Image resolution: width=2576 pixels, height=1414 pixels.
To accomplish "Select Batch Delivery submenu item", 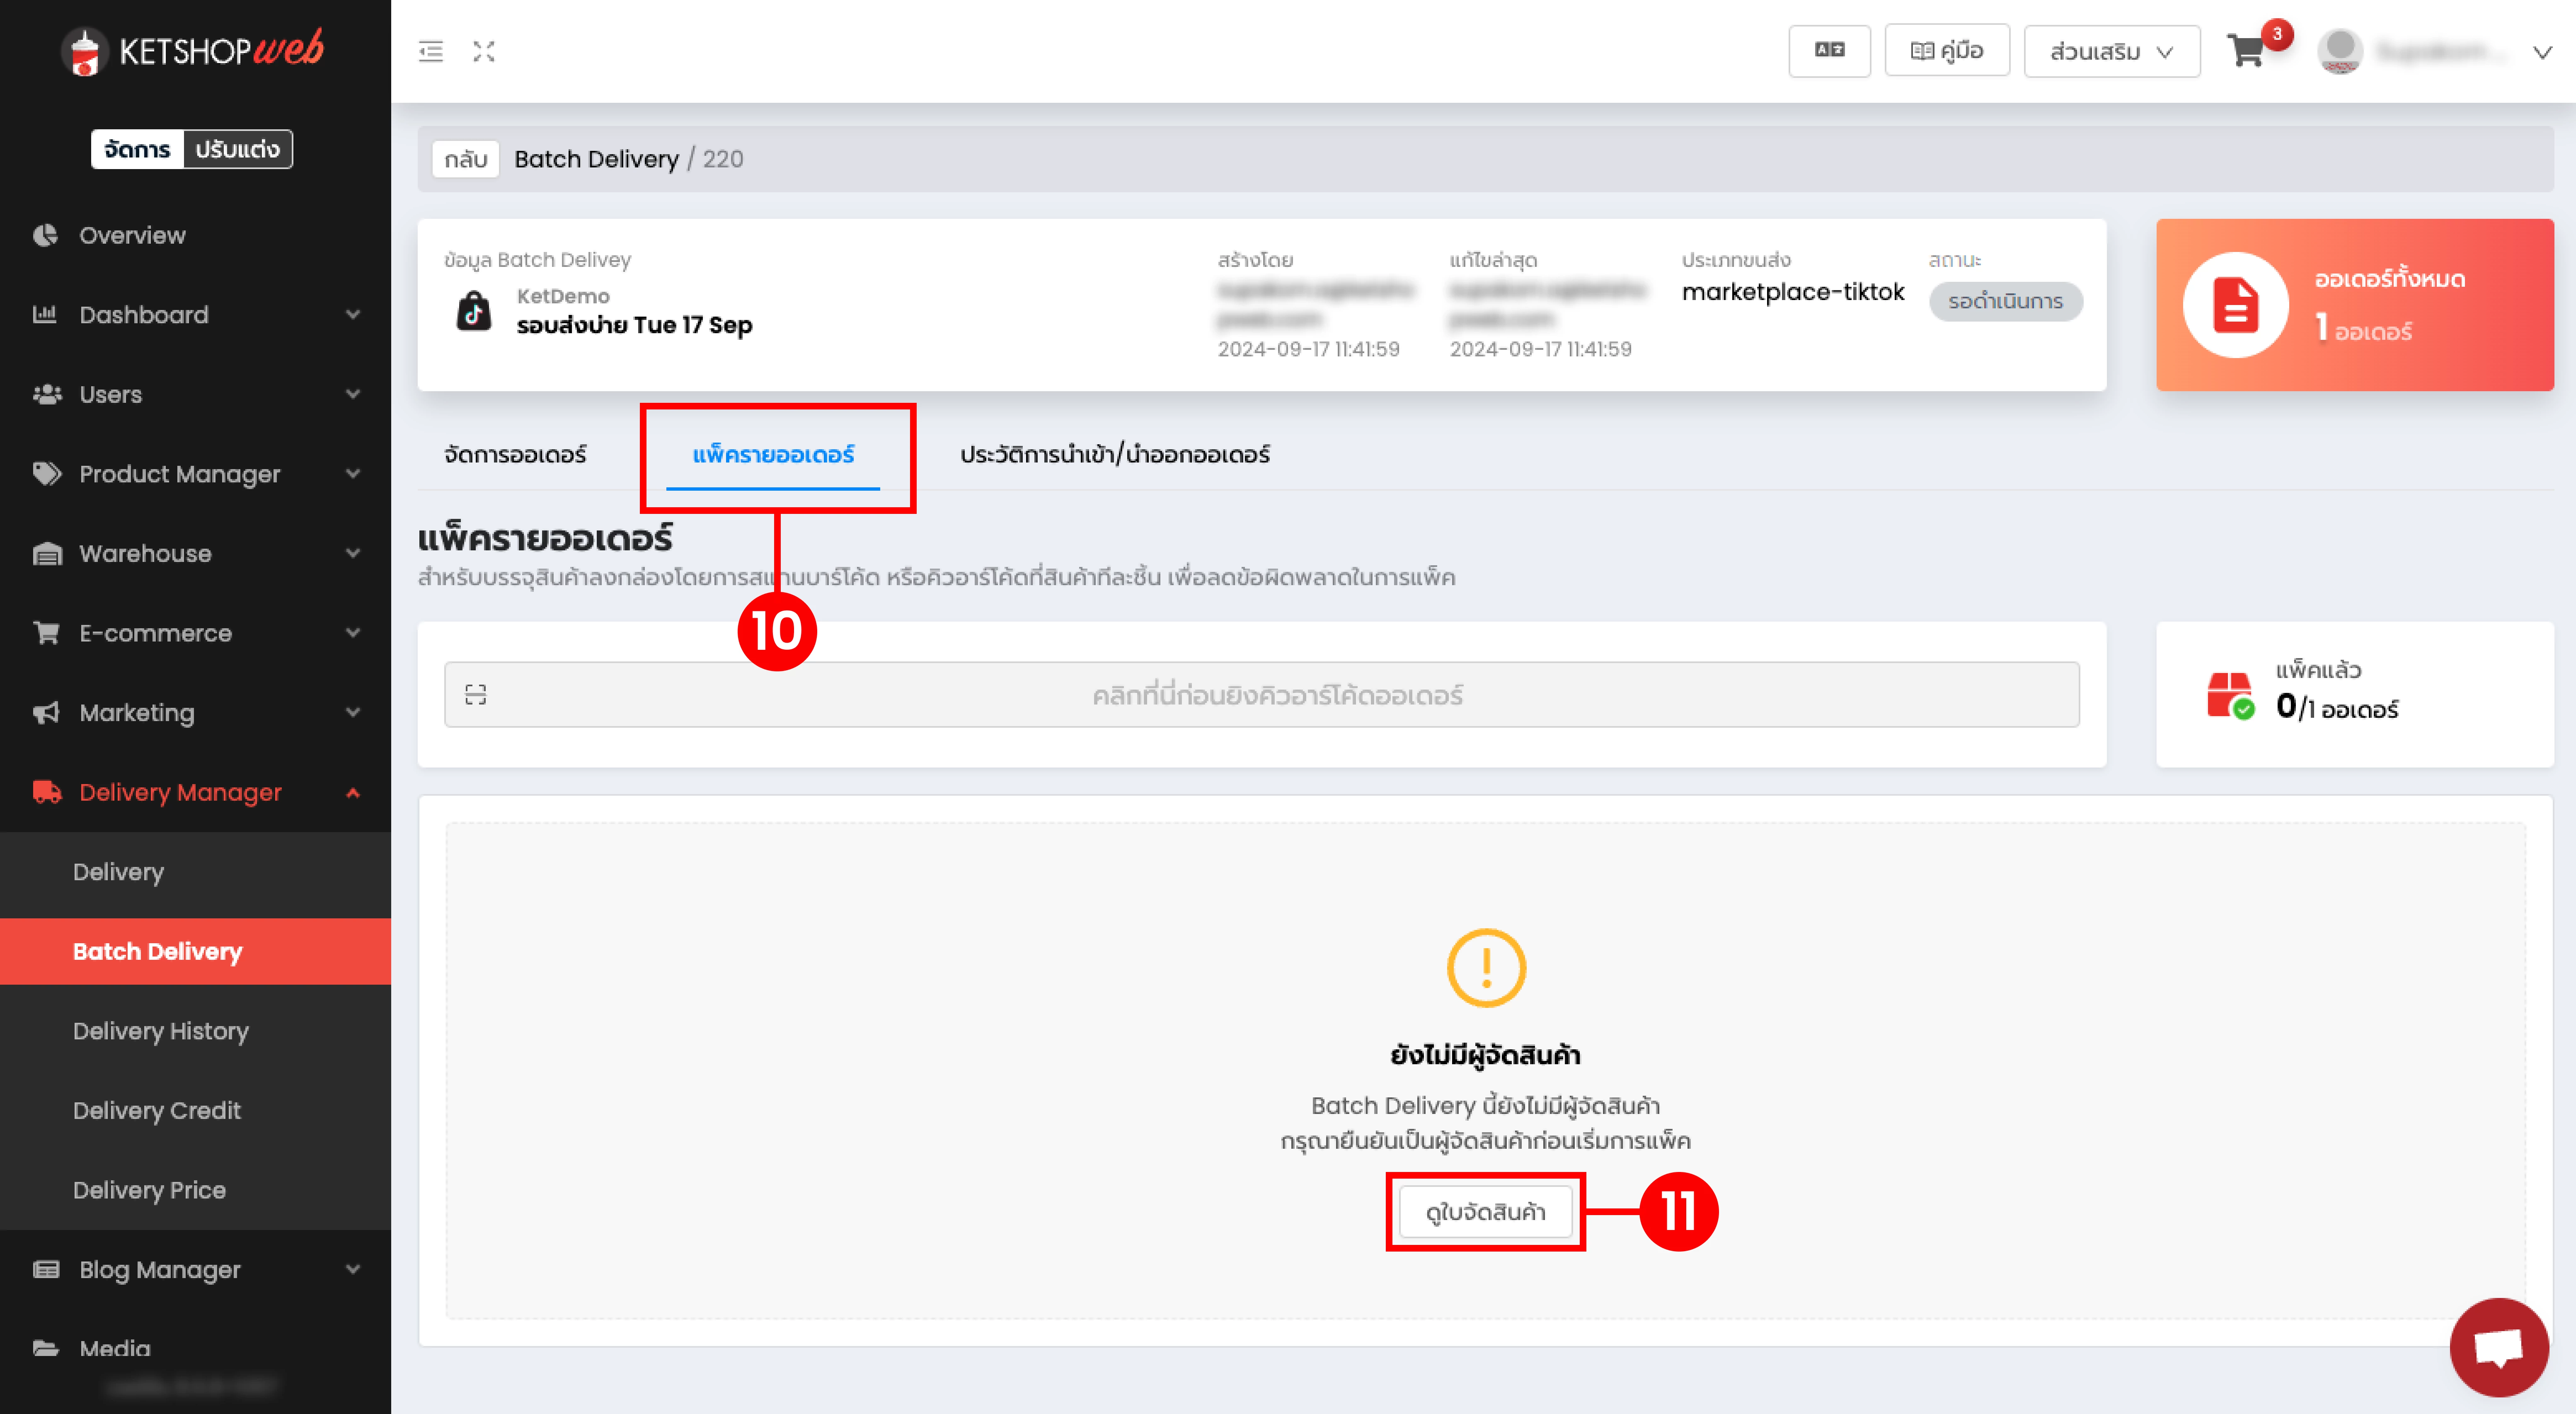I will click(x=196, y=951).
